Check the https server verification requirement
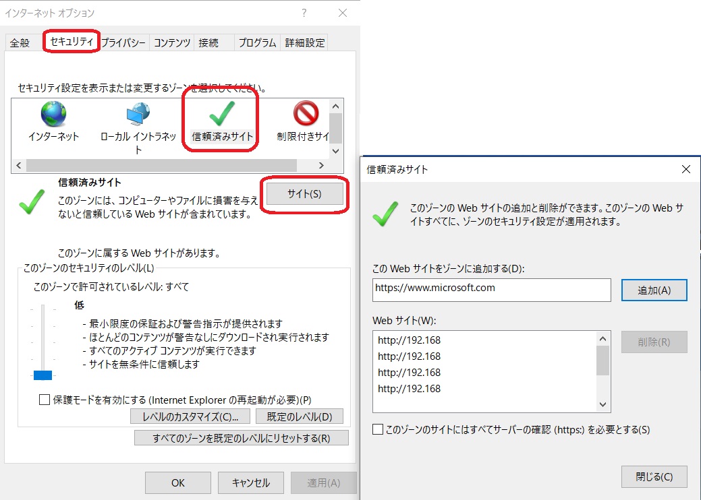701x500 pixels. coord(379,429)
